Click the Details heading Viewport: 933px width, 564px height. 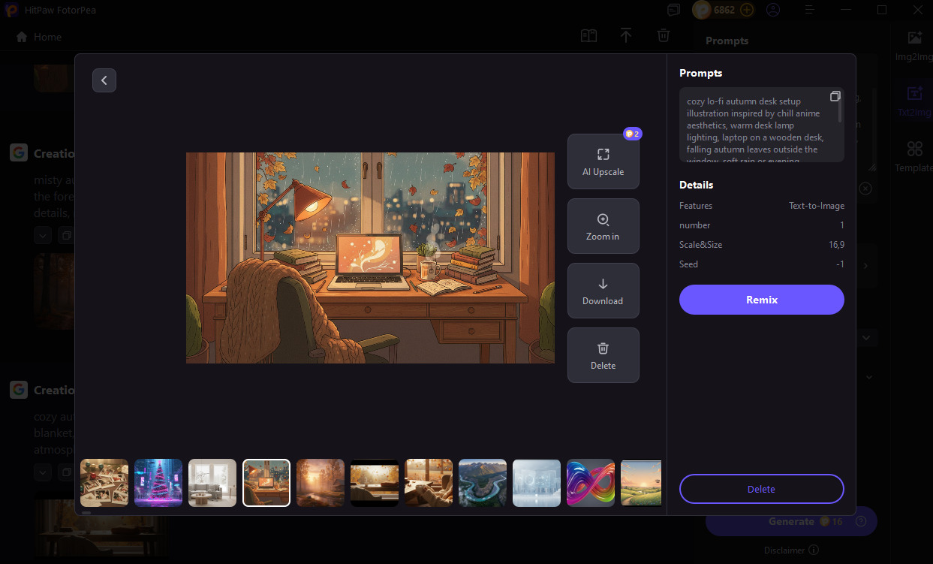(697, 185)
